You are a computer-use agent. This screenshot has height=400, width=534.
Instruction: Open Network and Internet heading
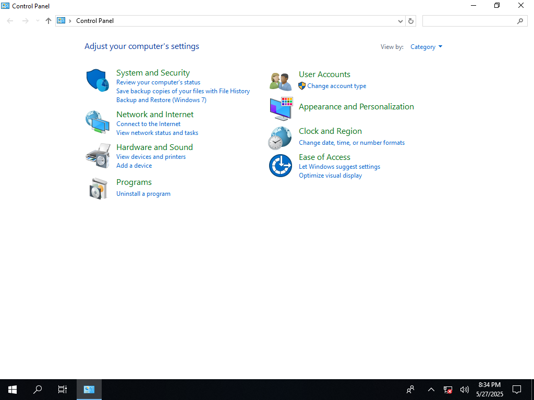(x=155, y=114)
